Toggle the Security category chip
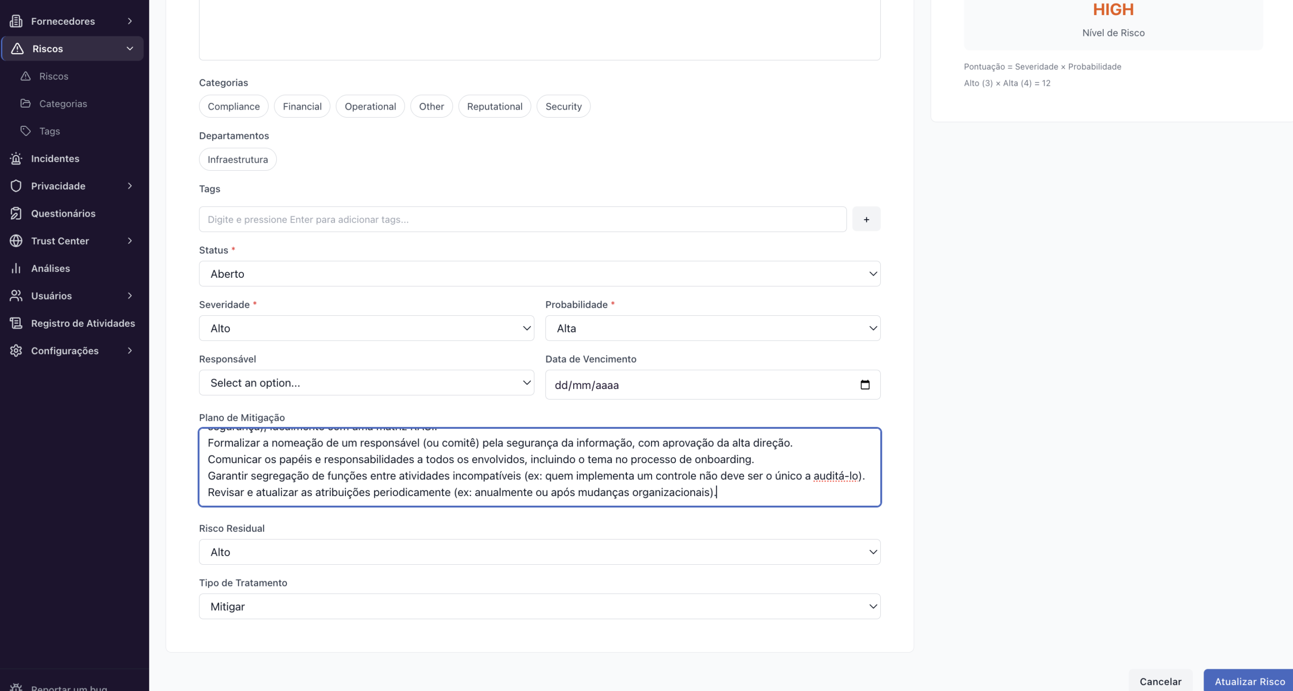1293x691 pixels. (x=564, y=106)
